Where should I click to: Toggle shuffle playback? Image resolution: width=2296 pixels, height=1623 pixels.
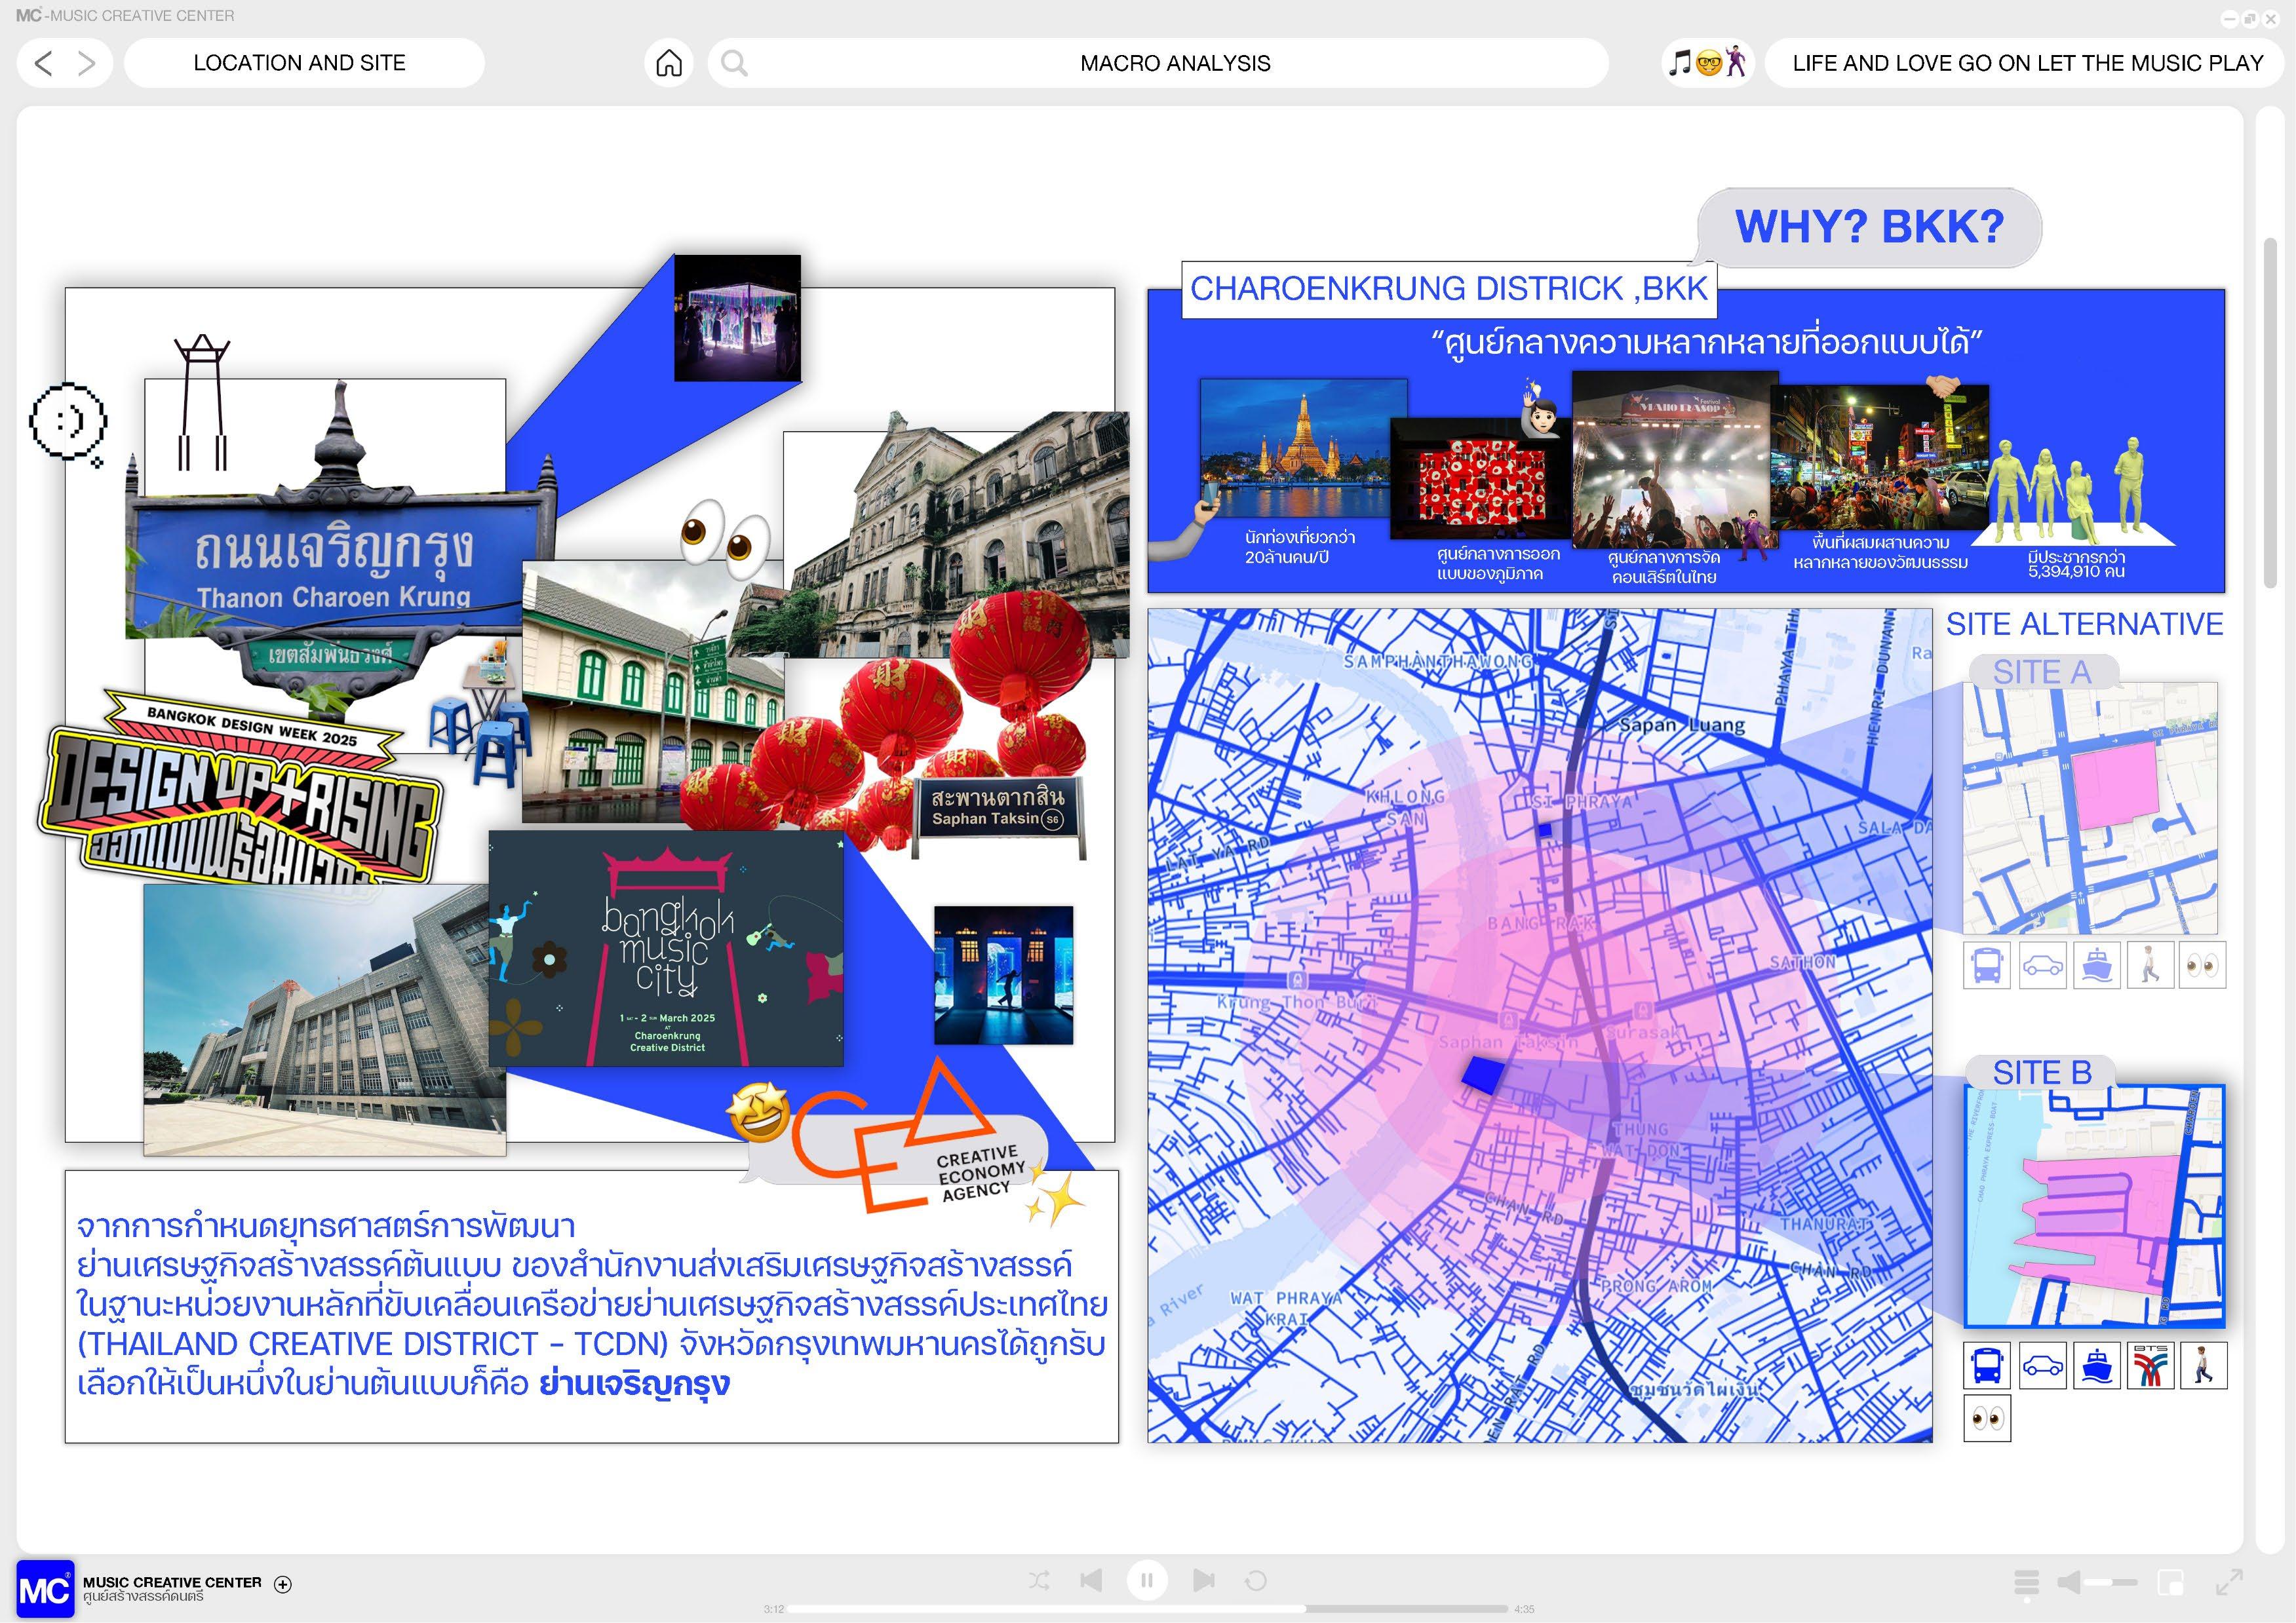1039,1580
